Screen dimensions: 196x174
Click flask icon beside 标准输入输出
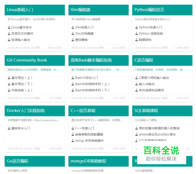pyautogui.click(x=9, y=40)
